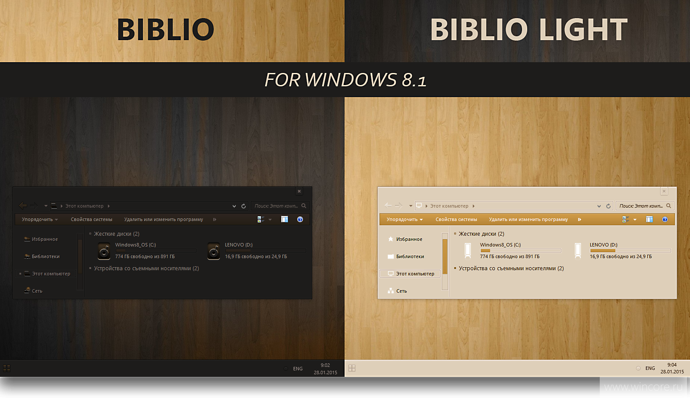Select LENOVO (D:) drive icon in dark window
The height and width of the screenshot is (401, 690).
tap(214, 251)
